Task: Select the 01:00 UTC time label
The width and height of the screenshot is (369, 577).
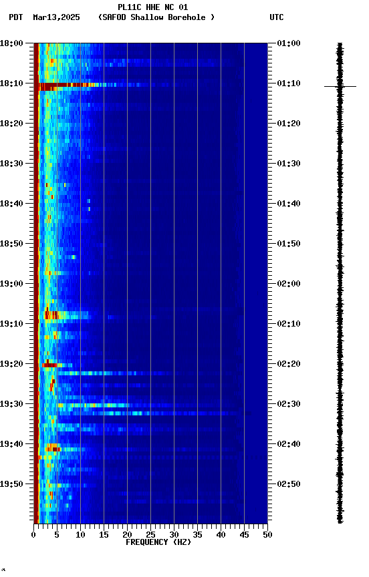Action: 289,43
